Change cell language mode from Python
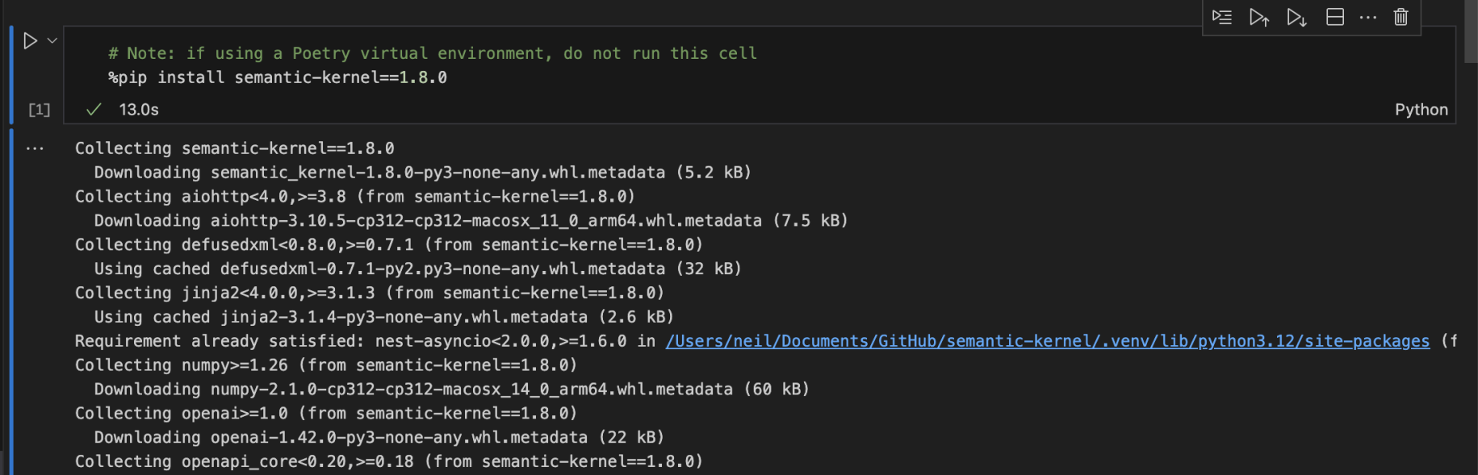 [1421, 110]
